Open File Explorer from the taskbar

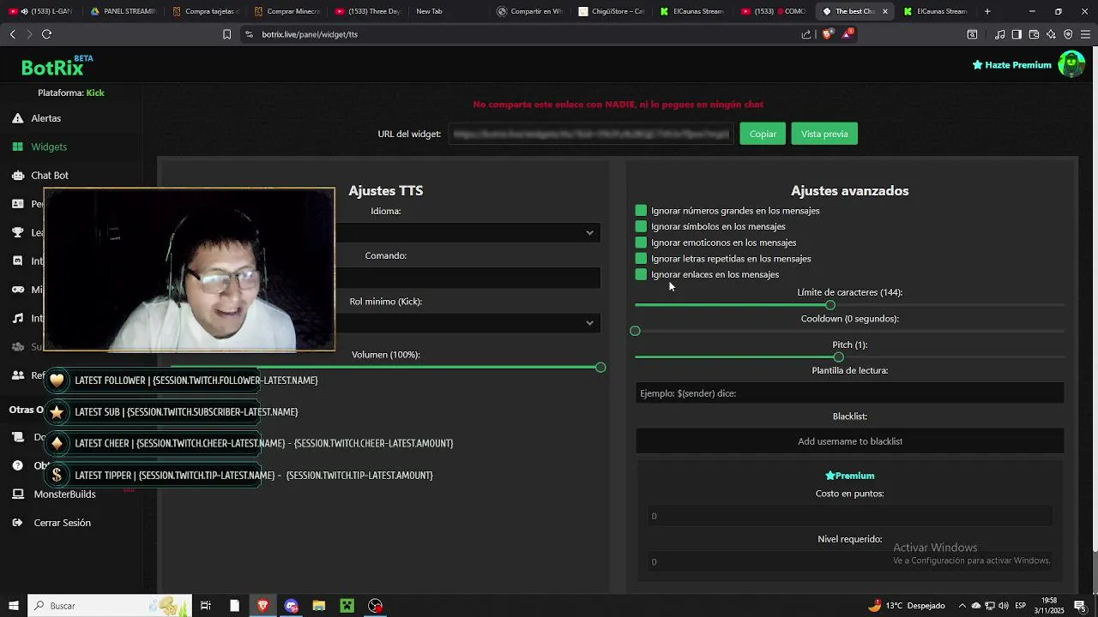coord(319,606)
